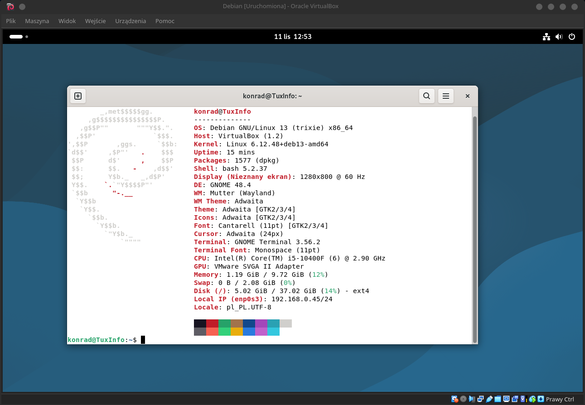Click the volume speaker icon in GNOME top bar
The image size is (585, 405).
click(559, 37)
